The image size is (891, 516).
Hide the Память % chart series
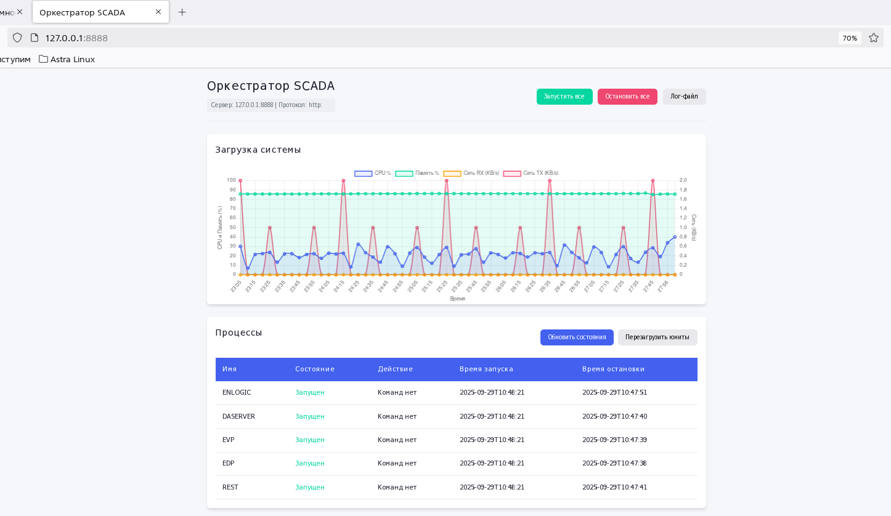[x=417, y=173]
